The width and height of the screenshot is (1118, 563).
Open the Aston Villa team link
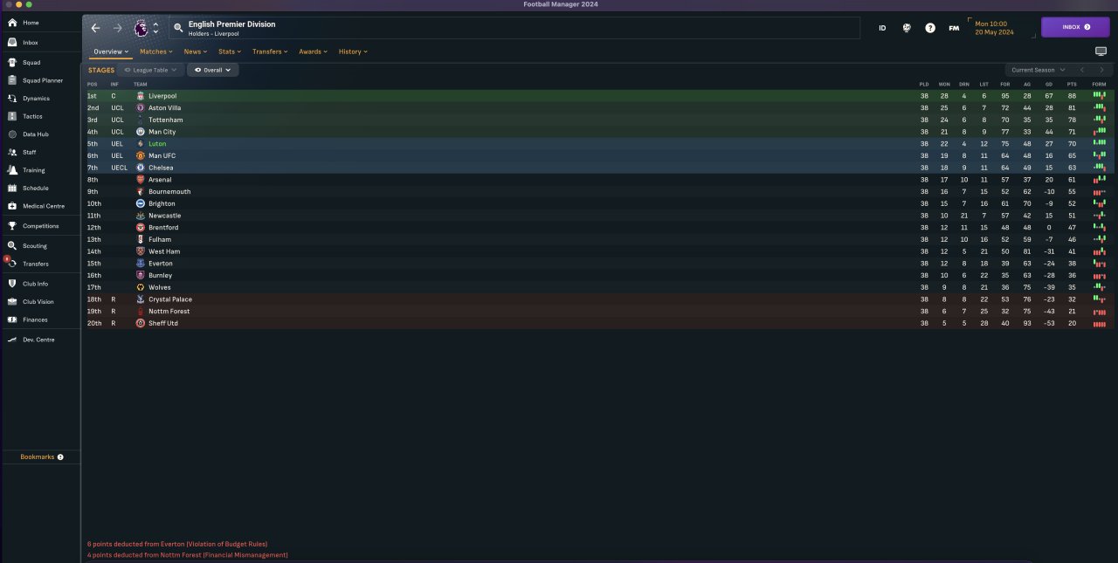click(164, 108)
